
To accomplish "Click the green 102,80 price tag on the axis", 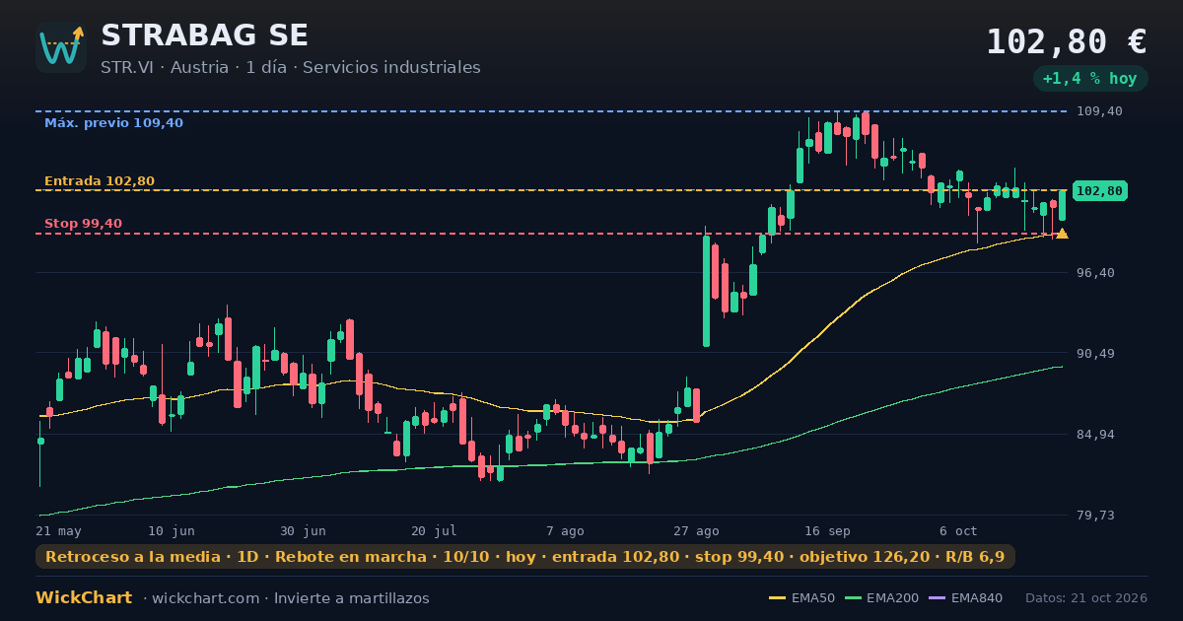I will (1100, 191).
